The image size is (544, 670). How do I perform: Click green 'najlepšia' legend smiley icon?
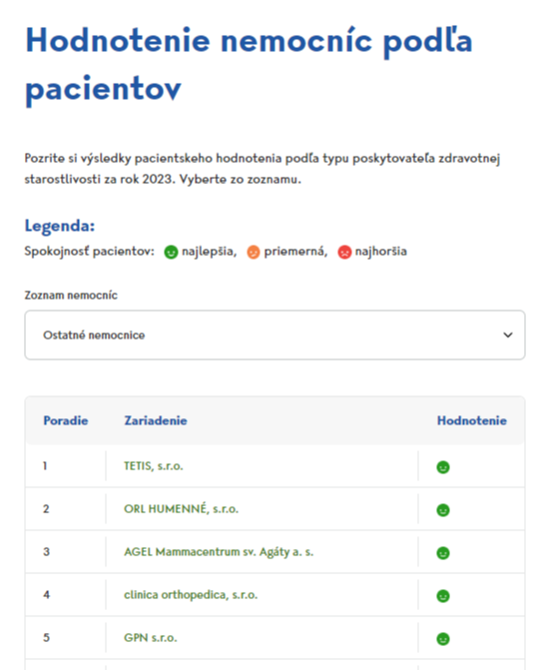pyautogui.click(x=171, y=252)
